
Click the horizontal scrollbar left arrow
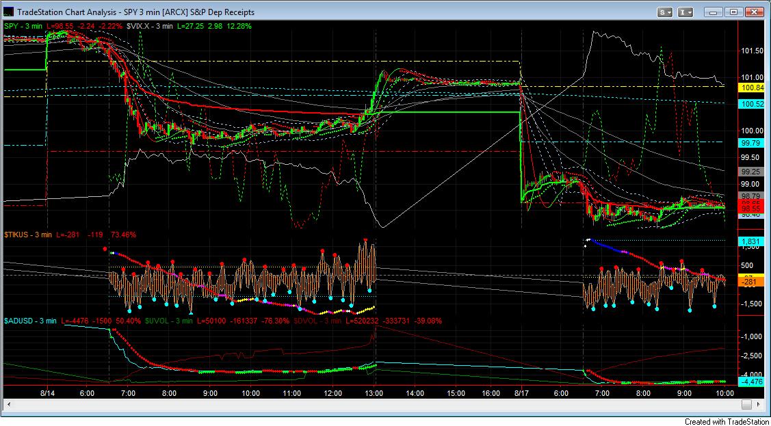point(9,404)
